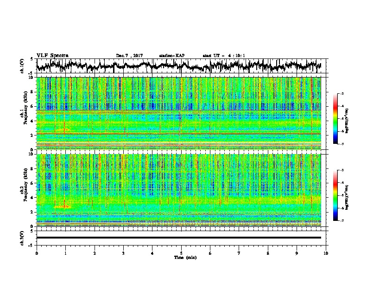
Task: Click the time-axis tick label "3"
Action: tap(123, 253)
